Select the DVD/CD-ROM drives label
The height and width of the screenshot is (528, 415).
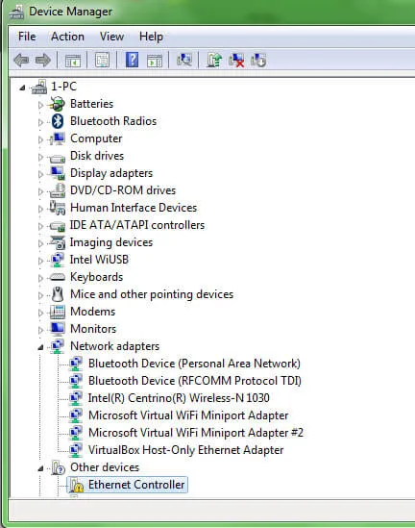point(123,190)
